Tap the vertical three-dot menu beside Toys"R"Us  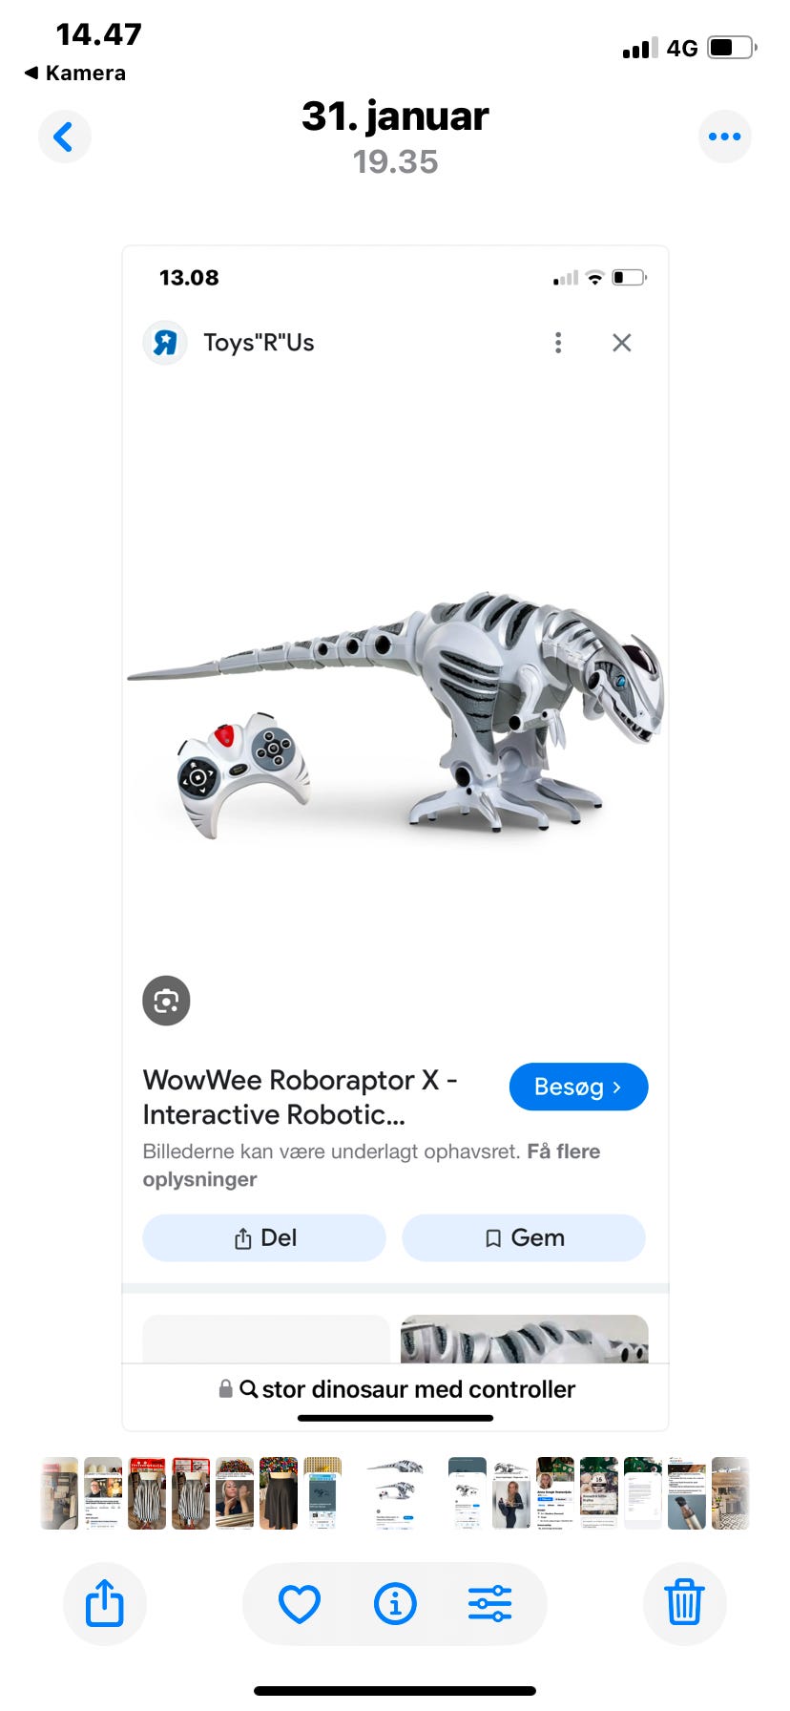558,343
